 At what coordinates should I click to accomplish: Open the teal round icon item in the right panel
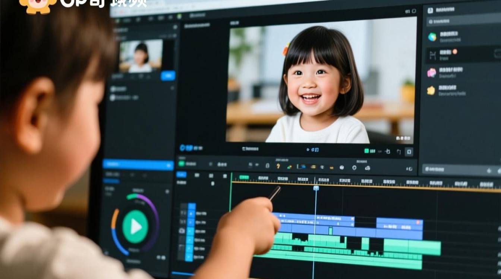tap(432, 37)
